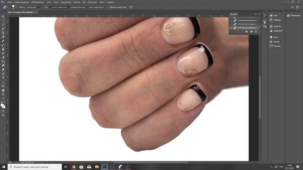Click the background color swatch
This screenshot has width=303, height=170.
point(4,107)
